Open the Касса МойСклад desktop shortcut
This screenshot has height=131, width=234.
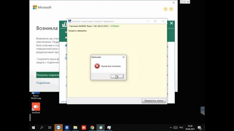[36, 95]
